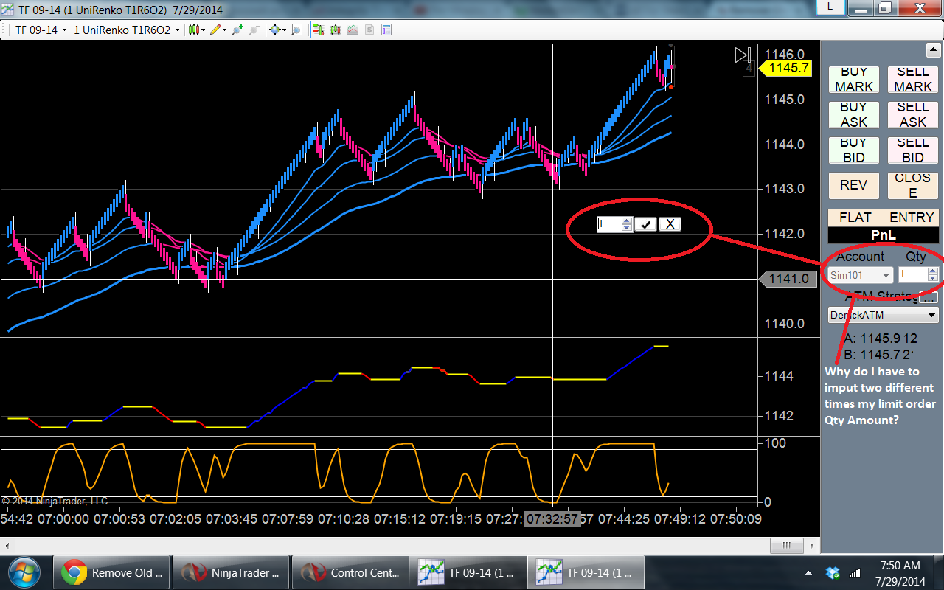Click the on-chart quantity input box
The width and height of the screenshot is (944, 590).
609,224
